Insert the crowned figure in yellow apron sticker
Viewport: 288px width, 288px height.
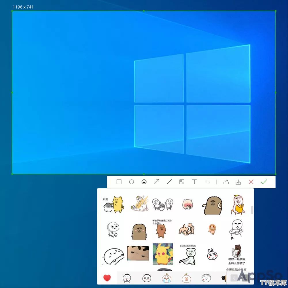coord(238,205)
